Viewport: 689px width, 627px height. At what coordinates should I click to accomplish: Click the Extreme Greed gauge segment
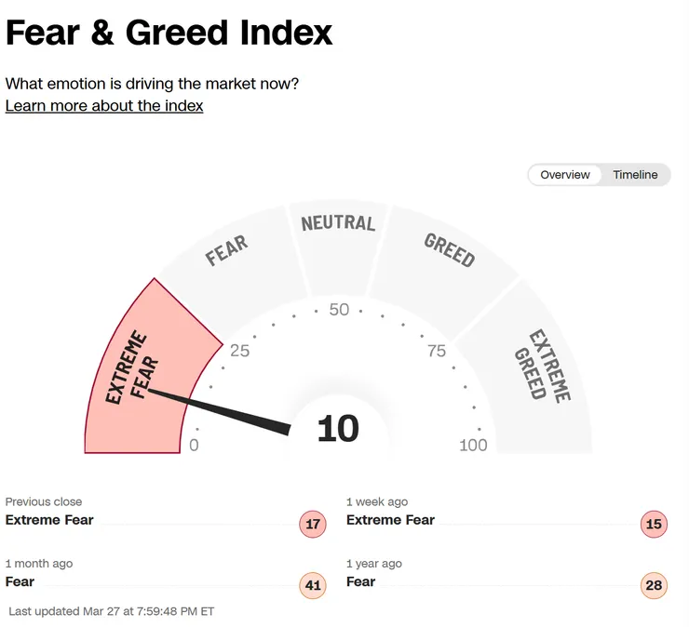[542, 372]
